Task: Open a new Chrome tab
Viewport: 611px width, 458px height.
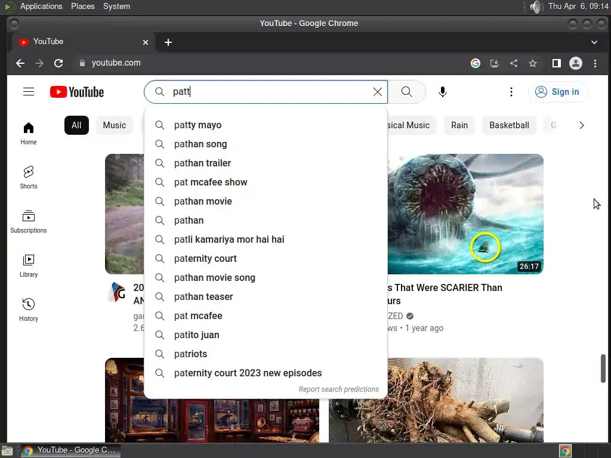Action: coord(168,42)
